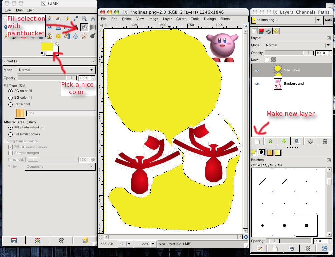Select the Blur/Sharpen droplet tool
The image size is (335, 257).
click(x=76, y=36)
